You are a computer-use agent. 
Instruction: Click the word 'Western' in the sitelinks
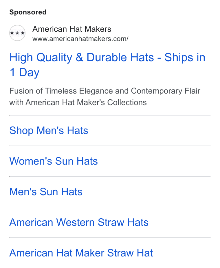pyautogui.click(x=75, y=222)
